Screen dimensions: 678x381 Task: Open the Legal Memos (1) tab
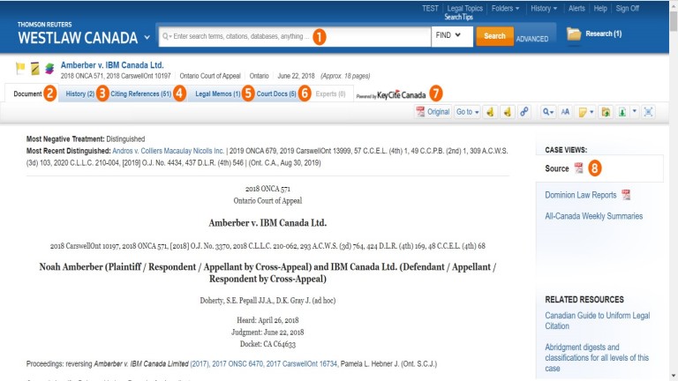(x=218, y=93)
